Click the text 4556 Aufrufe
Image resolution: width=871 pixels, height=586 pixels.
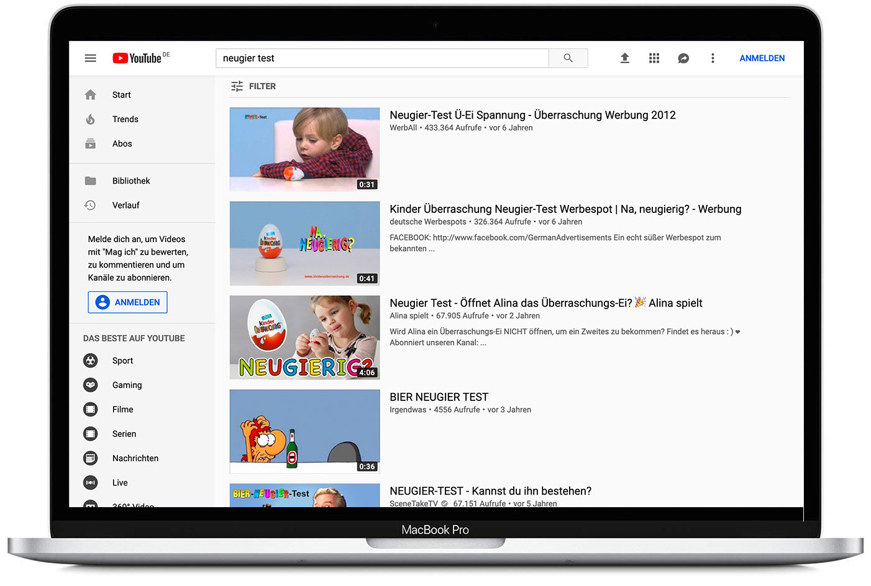[457, 410]
